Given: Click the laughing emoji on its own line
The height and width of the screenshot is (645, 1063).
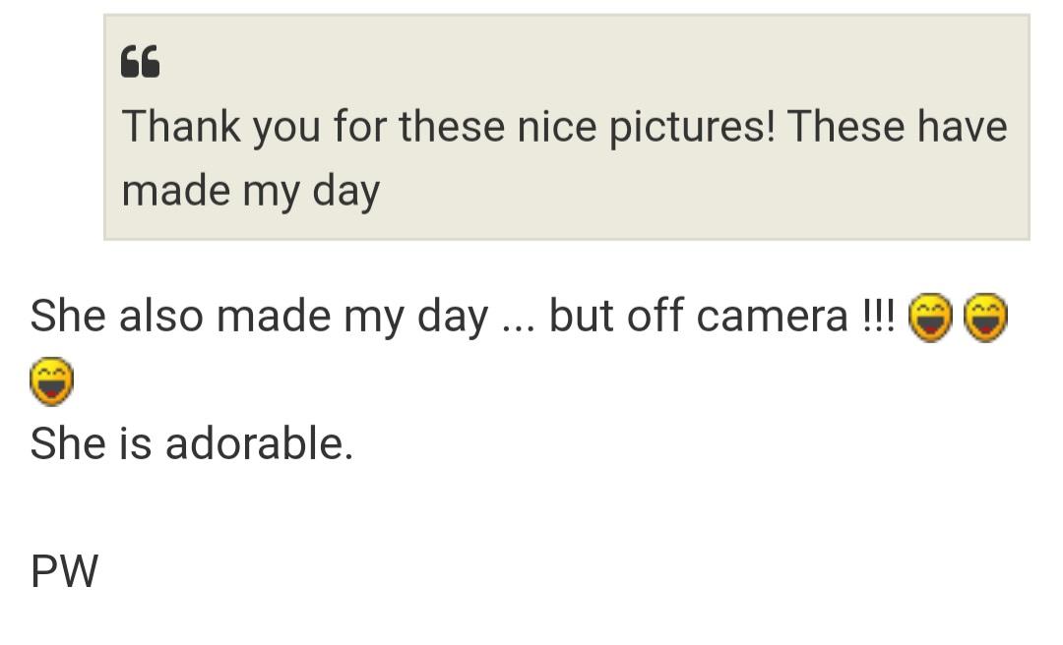Looking at the screenshot, I should click(x=52, y=381).
